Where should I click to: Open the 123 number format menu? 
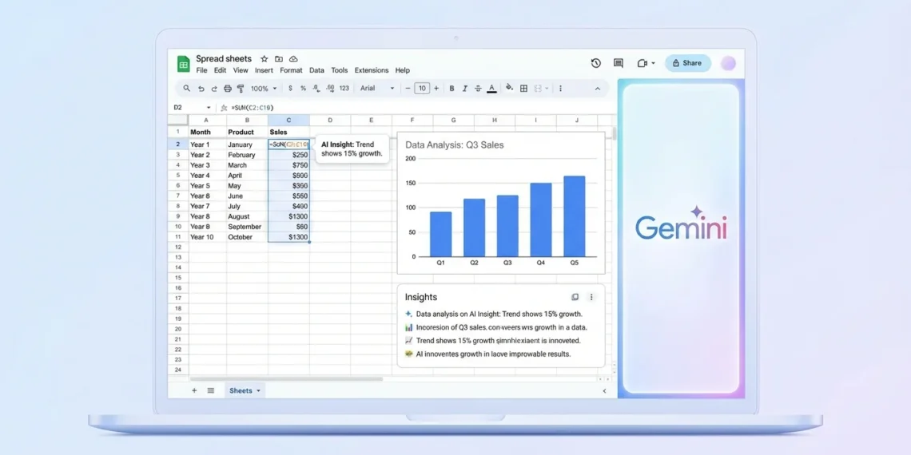point(344,89)
